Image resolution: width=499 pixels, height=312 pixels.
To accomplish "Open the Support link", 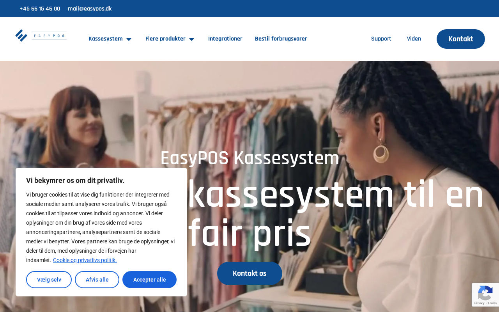I will pos(381,39).
